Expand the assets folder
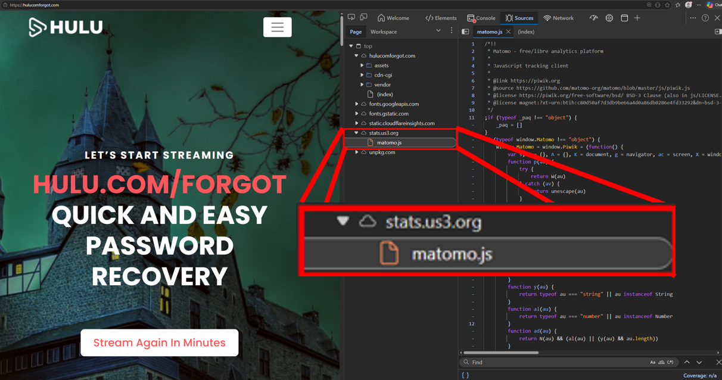The image size is (722, 380). (362, 66)
